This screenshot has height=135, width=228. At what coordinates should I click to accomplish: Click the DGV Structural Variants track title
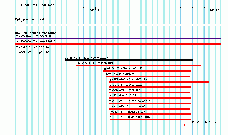36,33
